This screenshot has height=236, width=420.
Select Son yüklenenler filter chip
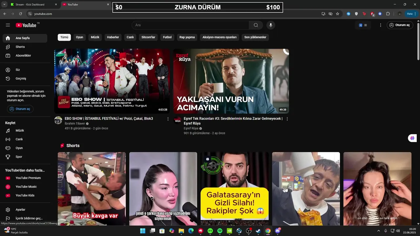(x=255, y=37)
